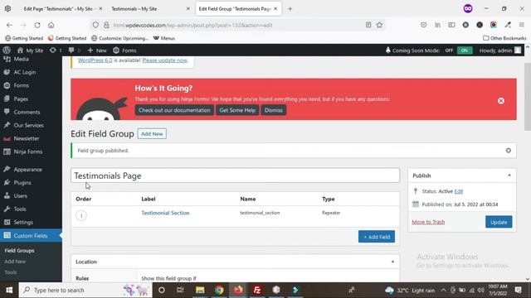
Task: Open Ninja Forms in sidebar
Action: click(27, 151)
